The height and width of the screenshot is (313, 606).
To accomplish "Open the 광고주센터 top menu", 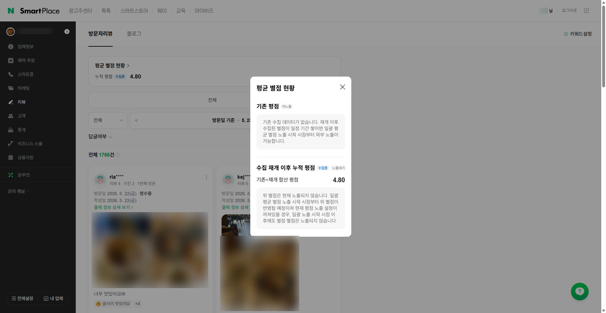I will click(x=80, y=11).
